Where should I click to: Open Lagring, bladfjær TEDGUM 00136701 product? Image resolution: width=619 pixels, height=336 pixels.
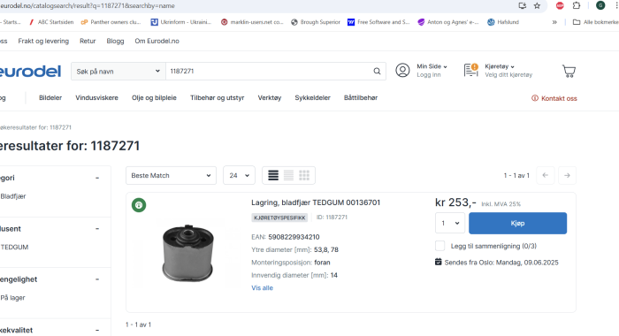[316, 202]
